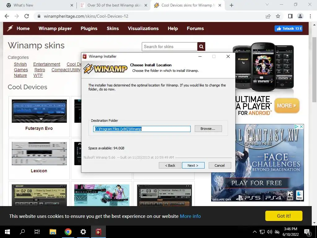Click the browser forward arrow
317x238 pixels.
tap(17, 16)
